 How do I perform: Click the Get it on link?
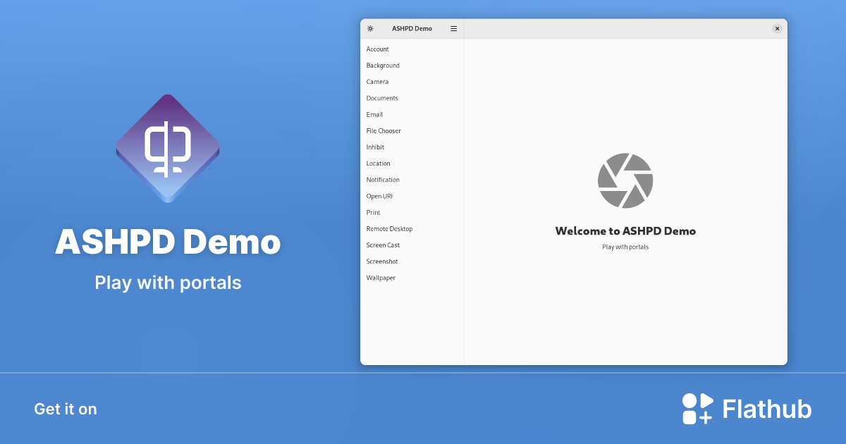click(66, 409)
